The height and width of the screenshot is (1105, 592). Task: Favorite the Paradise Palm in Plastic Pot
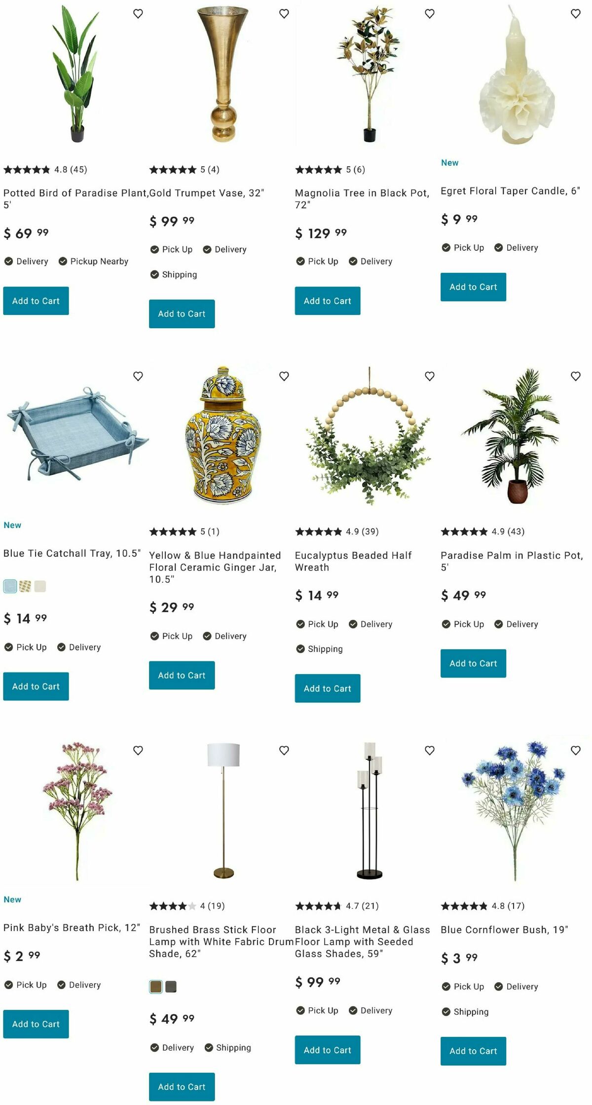coord(576,376)
